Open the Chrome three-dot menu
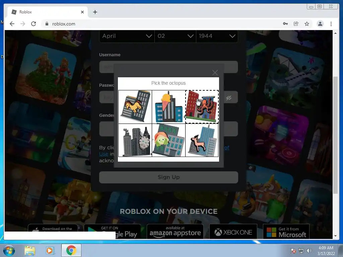The image size is (343, 257). 331,24
